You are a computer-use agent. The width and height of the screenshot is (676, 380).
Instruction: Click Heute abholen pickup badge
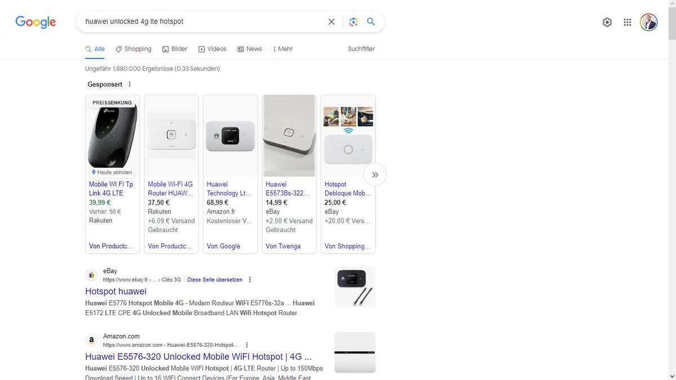click(x=112, y=172)
